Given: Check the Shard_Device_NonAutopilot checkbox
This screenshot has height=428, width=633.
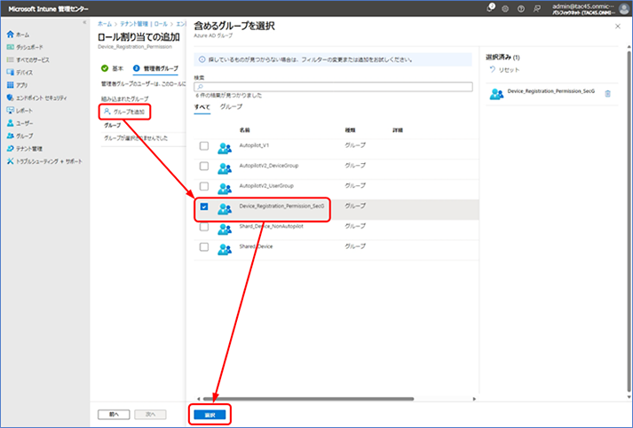Looking at the screenshot, I should 204,227.
